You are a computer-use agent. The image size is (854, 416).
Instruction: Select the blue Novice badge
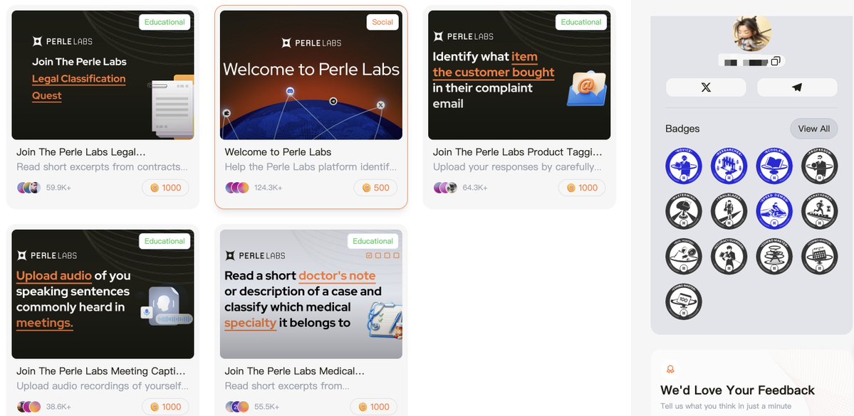point(684,166)
